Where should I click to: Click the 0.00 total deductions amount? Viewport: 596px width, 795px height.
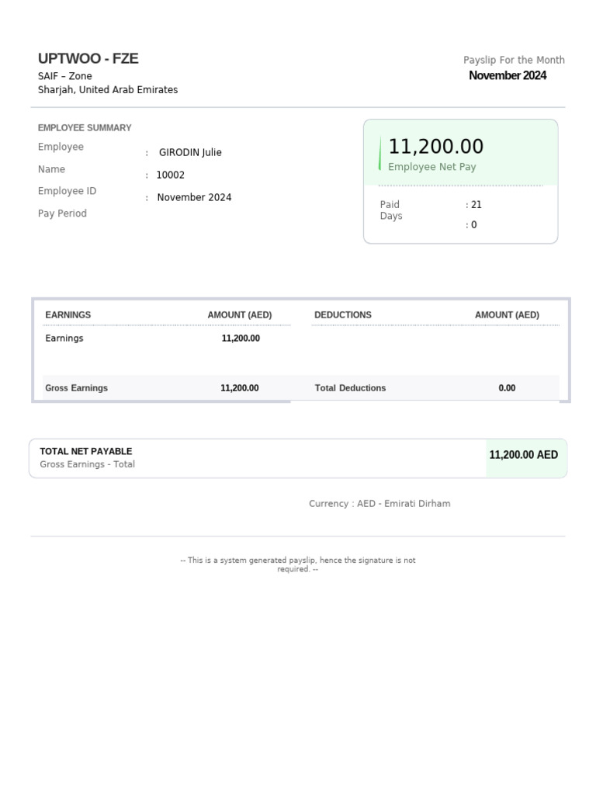(507, 388)
